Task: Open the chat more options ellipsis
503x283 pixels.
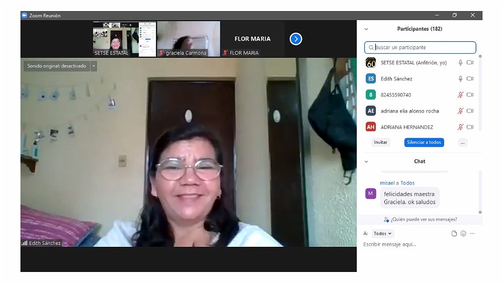Action: click(x=472, y=234)
